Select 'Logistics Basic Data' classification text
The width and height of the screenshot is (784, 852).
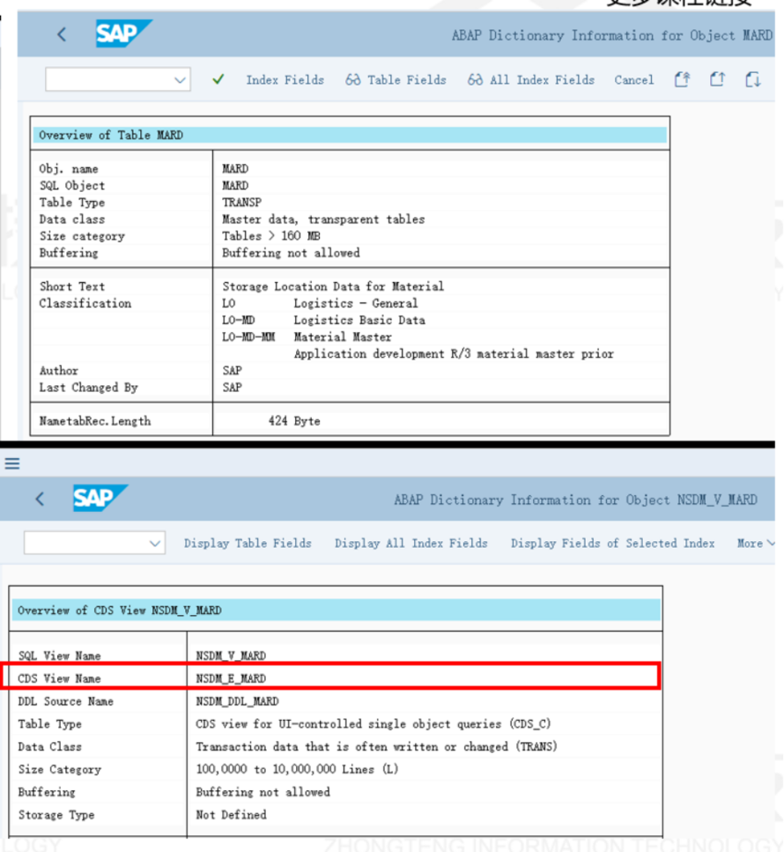coord(359,320)
